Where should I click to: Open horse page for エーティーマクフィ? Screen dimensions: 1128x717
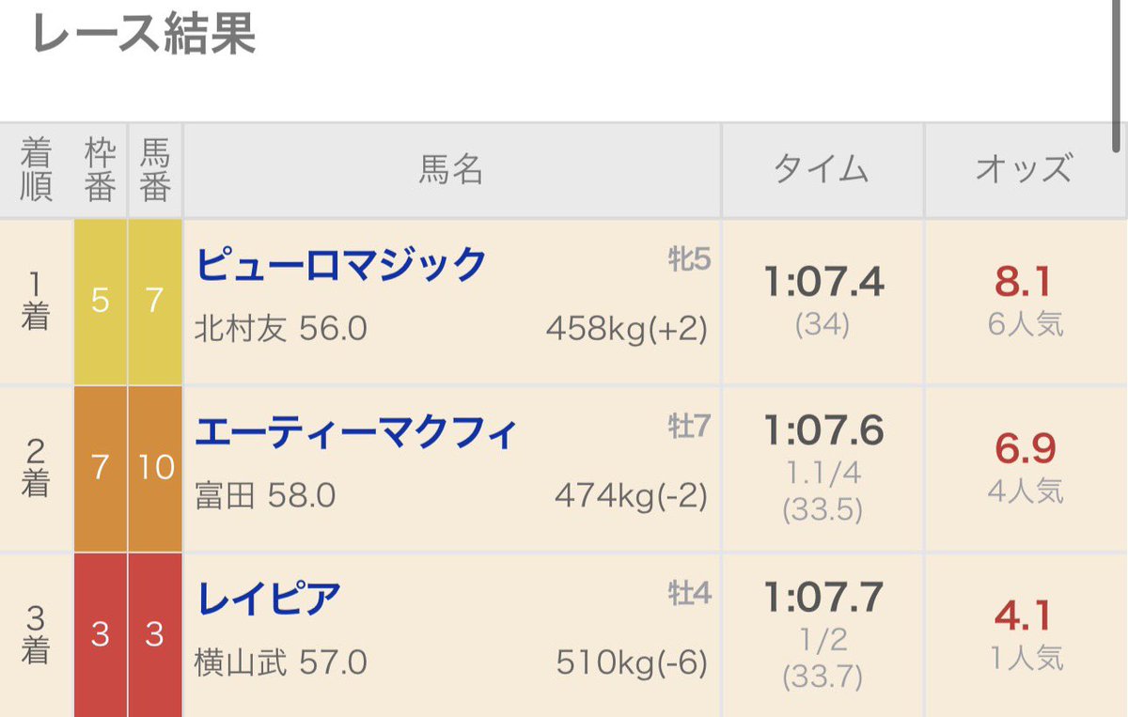pos(356,433)
